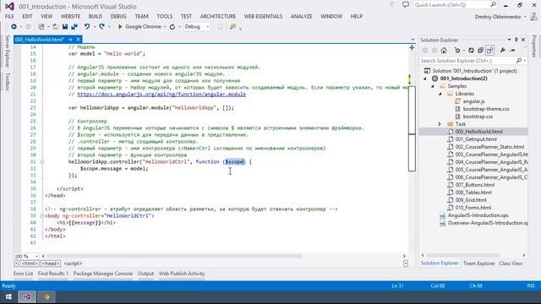
Task: Click Solution Explorer pending changes filter icon
Action: (457, 51)
